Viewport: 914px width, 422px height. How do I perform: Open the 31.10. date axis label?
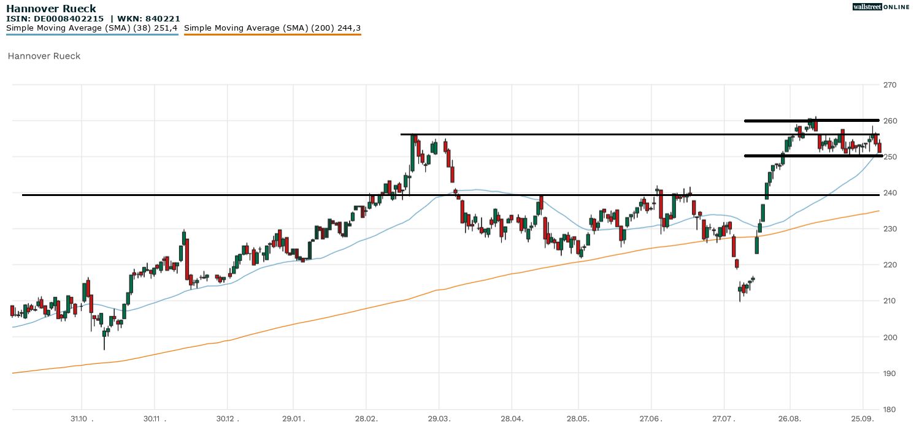(80, 420)
